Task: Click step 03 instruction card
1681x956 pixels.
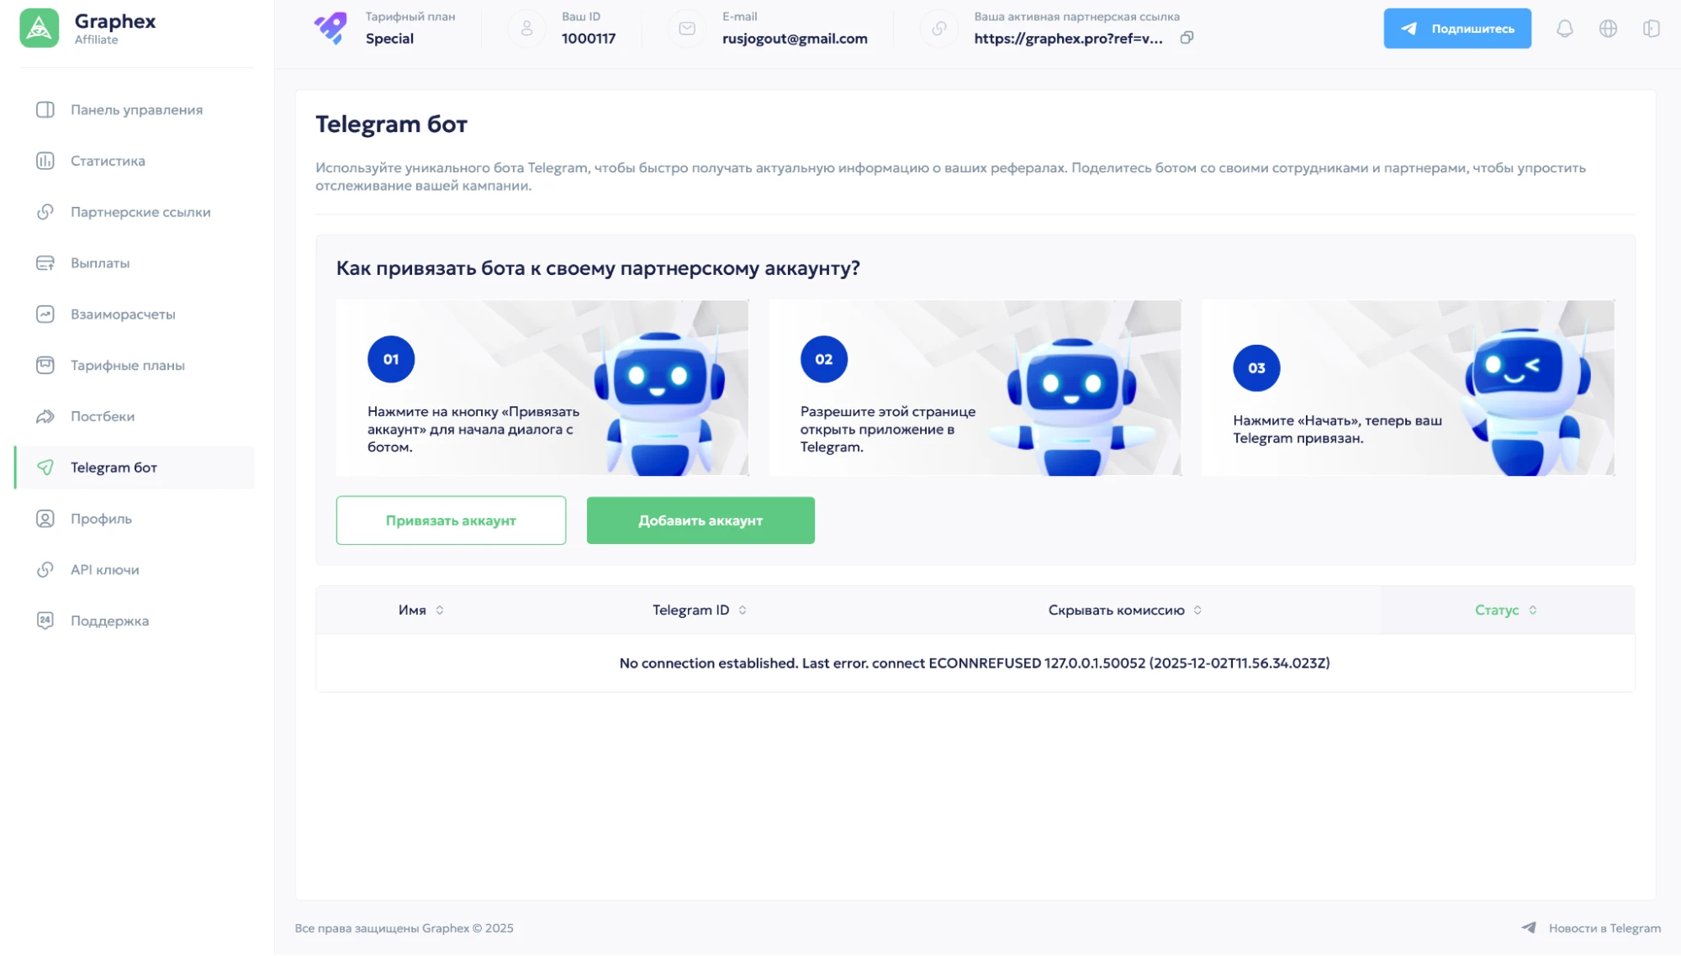Action: coord(1409,388)
